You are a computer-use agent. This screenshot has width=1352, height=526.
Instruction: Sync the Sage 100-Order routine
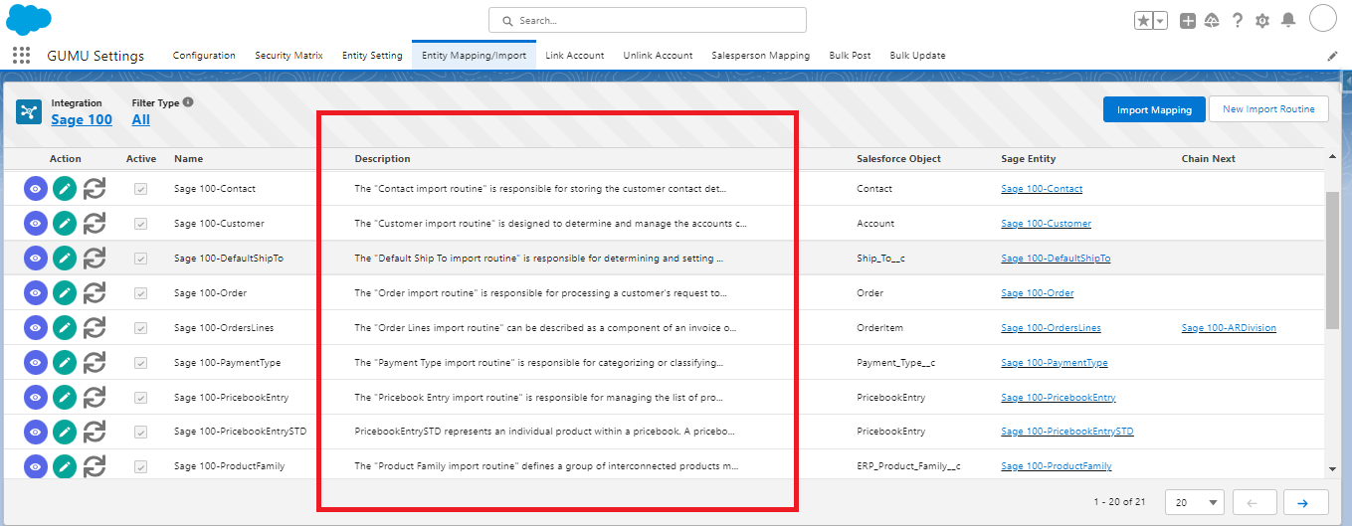(95, 293)
